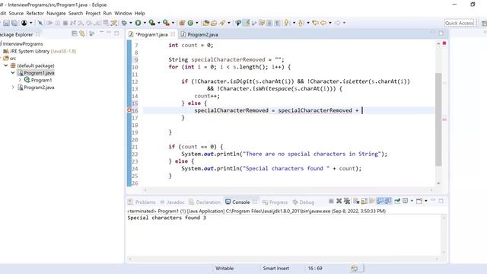This screenshot has height=274, width=487.
Task: Click the Open Console icon
Action: tap(419, 201)
